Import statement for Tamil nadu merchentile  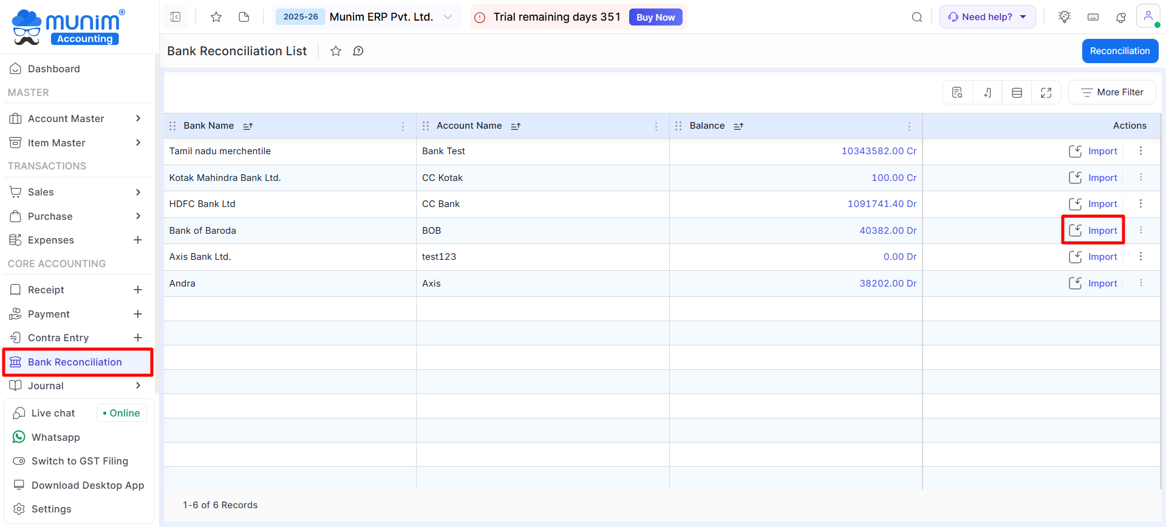(x=1093, y=151)
